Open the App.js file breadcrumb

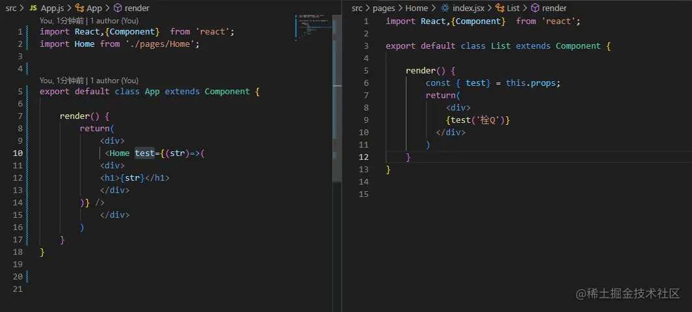point(52,8)
